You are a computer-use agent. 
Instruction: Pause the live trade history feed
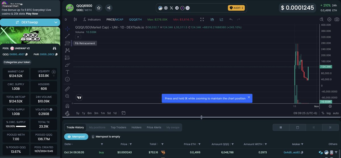(x=281, y=127)
